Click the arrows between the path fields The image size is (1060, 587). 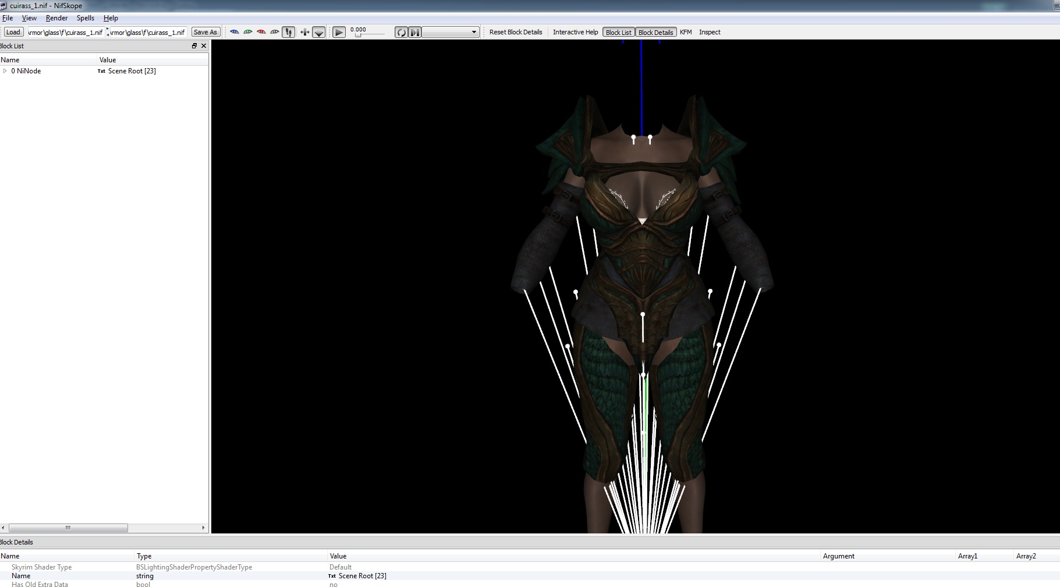108,32
